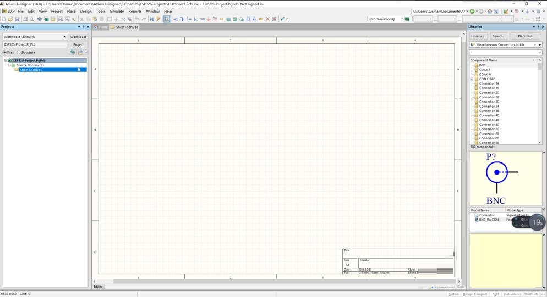Open the Place menu
Image resolution: width=547 pixels, height=297 pixels.
point(71,11)
